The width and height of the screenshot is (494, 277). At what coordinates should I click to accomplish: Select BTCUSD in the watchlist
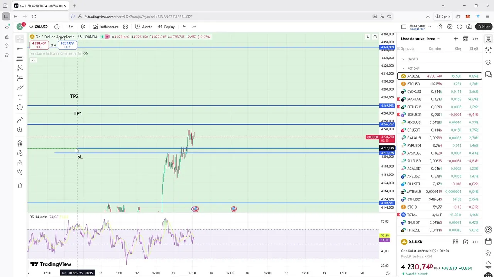coord(440,84)
